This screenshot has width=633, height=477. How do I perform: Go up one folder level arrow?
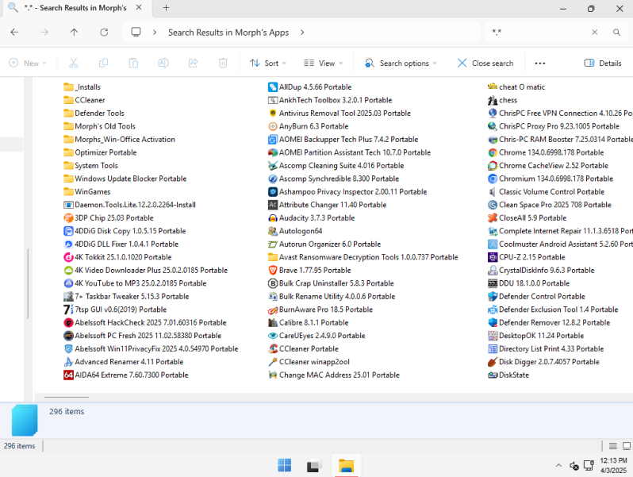click(x=74, y=33)
